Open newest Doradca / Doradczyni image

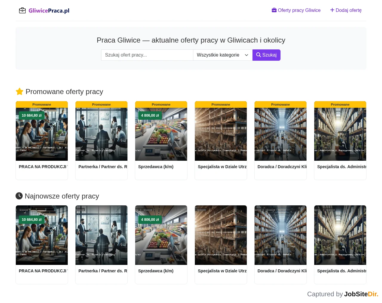(x=281, y=235)
